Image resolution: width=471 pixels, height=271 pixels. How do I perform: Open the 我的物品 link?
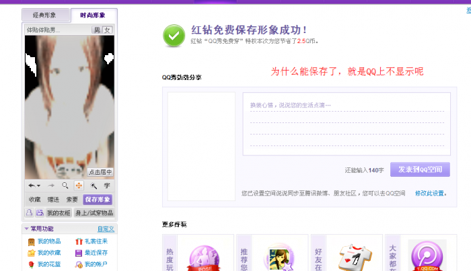click(x=49, y=241)
